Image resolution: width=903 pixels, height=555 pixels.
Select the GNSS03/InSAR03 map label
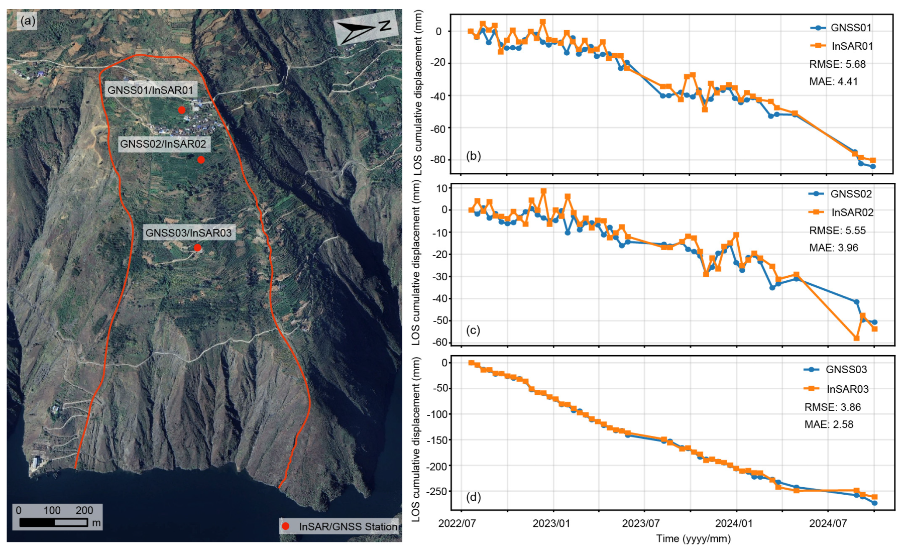[189, 233]
